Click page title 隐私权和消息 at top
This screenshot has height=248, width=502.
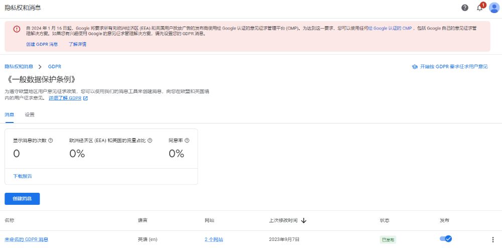click(x=23, y=8)
